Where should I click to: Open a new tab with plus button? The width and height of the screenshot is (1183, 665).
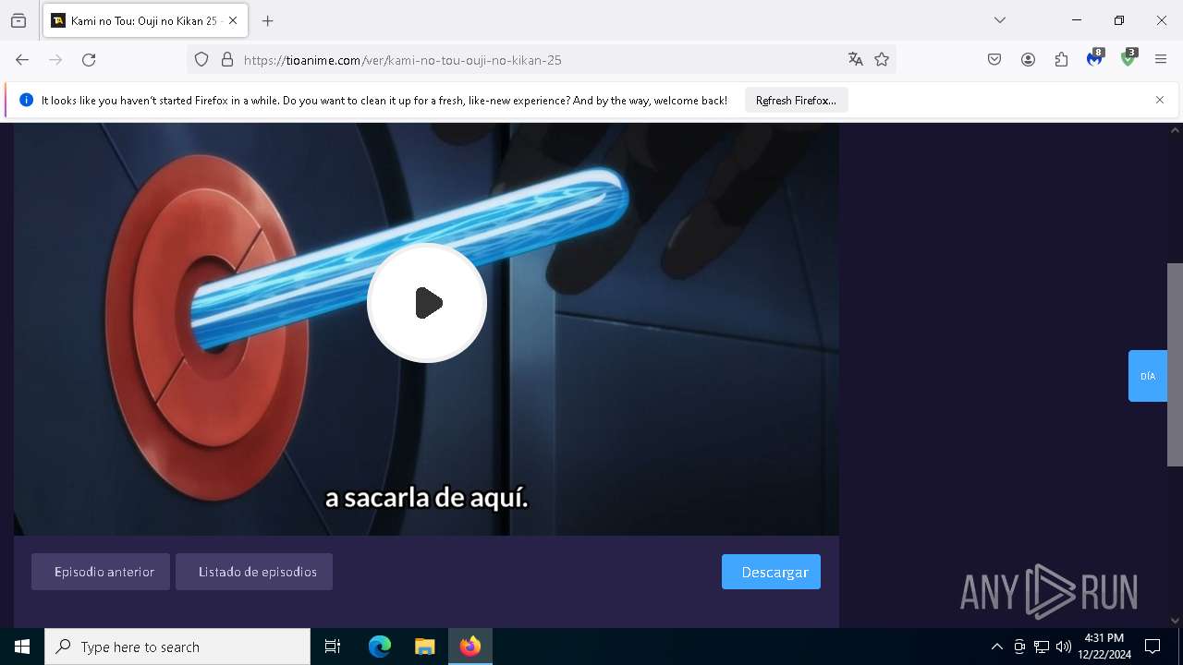268,20
